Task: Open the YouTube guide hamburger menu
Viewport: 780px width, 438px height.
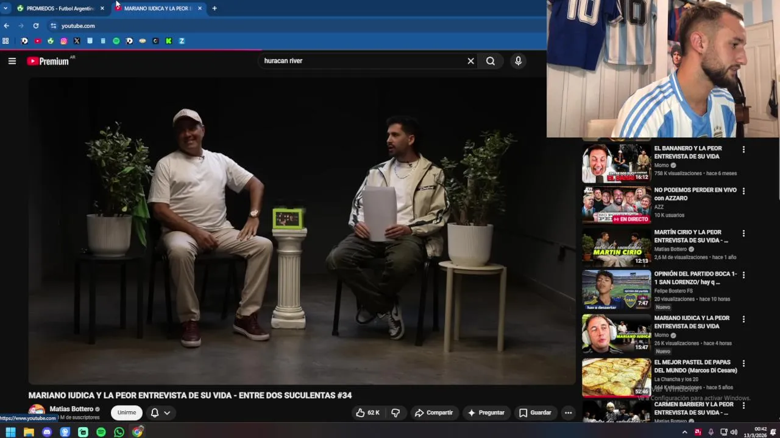Action: pos(12,61)
